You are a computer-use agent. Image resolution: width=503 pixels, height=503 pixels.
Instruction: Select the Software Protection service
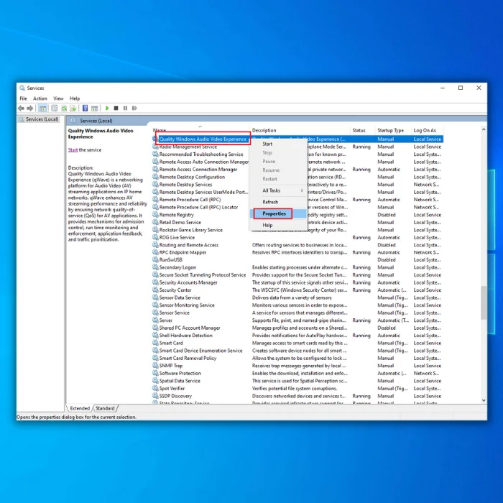297,374
